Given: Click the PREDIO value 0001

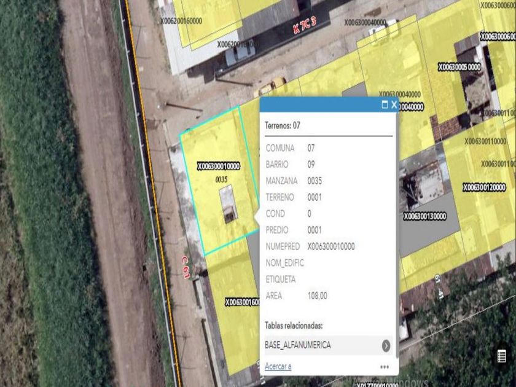Looking at the screenshot, I should click(315, 230).
